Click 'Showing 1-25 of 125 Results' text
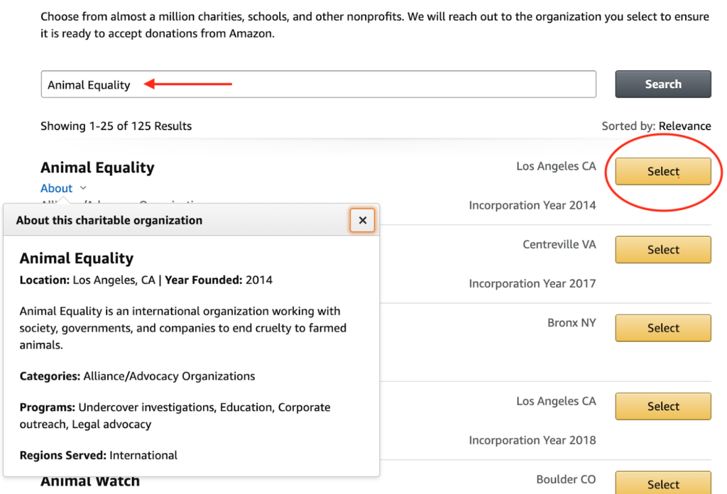 tap(116, 126)
